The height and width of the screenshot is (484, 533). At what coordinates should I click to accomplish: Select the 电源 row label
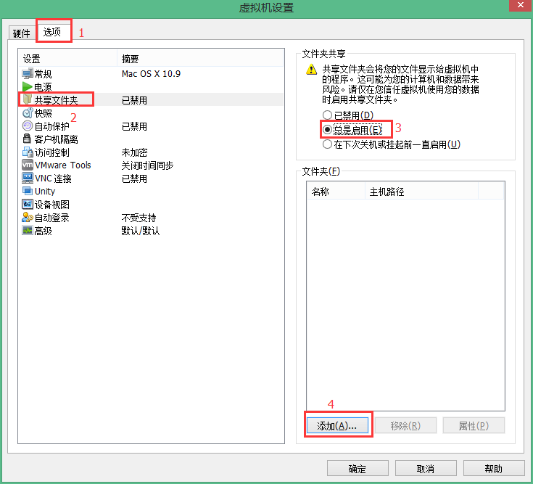[44, 87]
